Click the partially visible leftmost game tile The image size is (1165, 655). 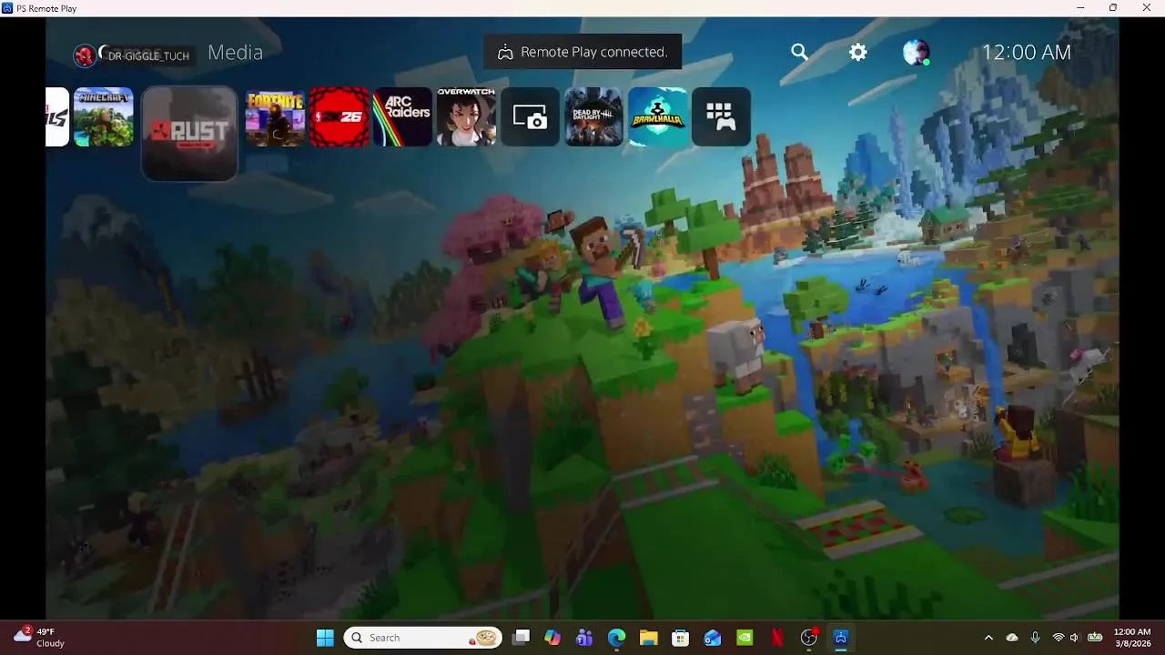point(57,116)
